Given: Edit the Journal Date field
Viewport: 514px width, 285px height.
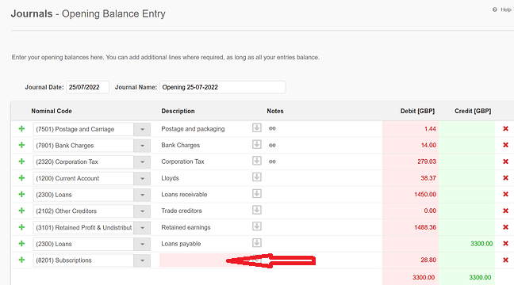Looking at the screenshot, I should click(87, 87).
